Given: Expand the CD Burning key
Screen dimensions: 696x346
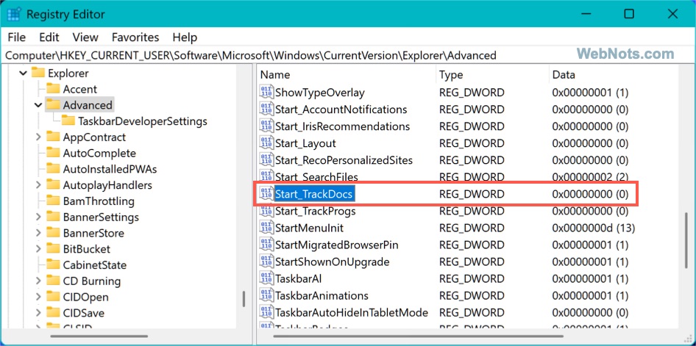Looking at the screenshot, I should pyautogui.click(x=38, y=281).
